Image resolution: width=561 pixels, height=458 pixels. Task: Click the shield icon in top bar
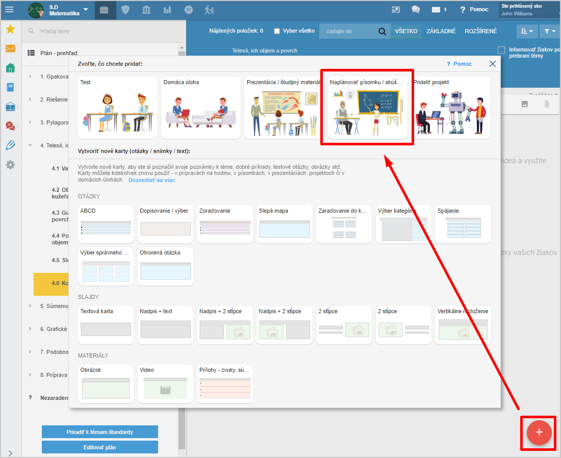click(125, 10)
